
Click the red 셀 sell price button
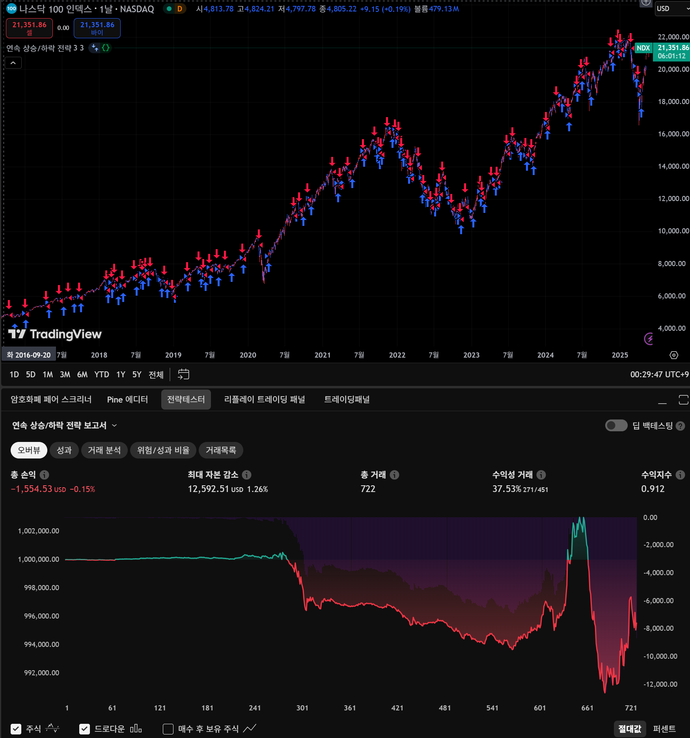29,28
